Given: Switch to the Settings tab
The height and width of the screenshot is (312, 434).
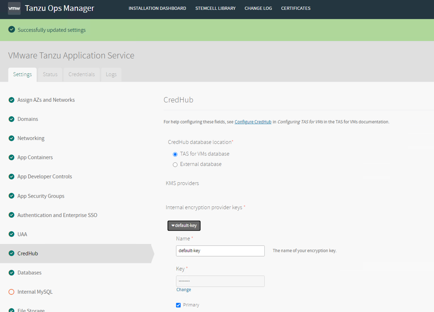Looking at the screenshot, I should (x=23, y=75).
